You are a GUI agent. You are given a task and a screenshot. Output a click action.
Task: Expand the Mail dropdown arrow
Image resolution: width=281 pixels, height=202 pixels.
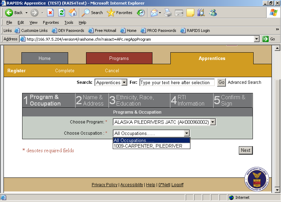[160, 13]
